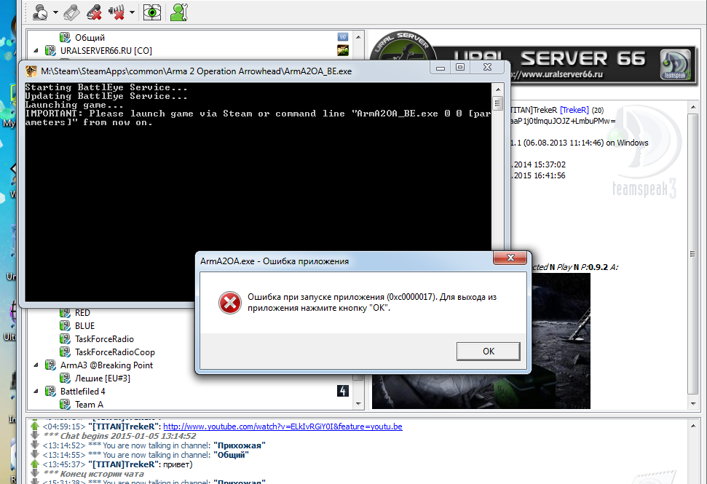This screenshot has width=707, height=484.
Task: Click the speaker with red X toolbar icon
Action: tap(116, 12)
